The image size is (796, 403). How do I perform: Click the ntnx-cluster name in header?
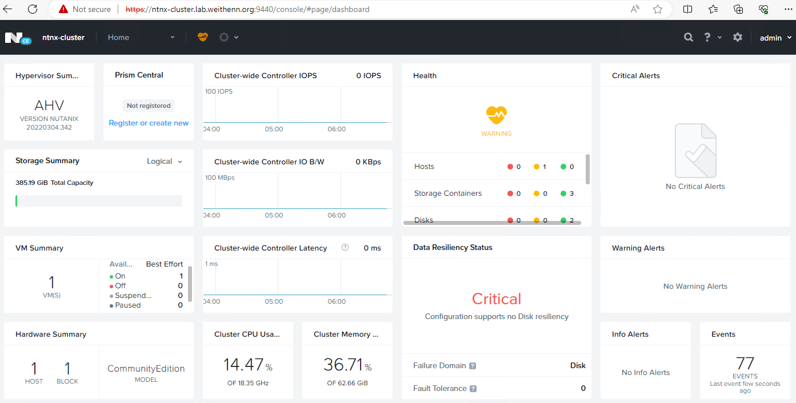click(63, 38)
